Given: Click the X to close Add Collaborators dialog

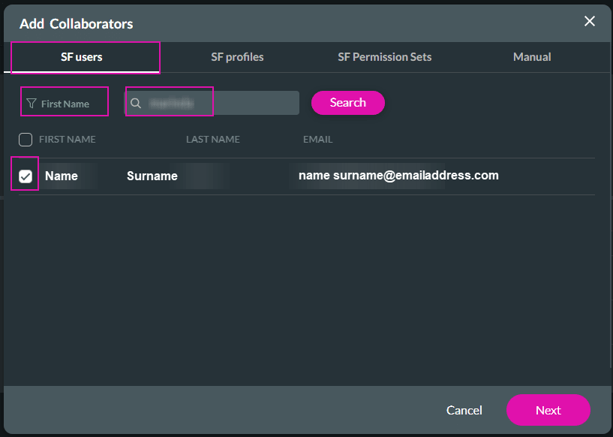Looking at the screenshot, I should [590, 21].
